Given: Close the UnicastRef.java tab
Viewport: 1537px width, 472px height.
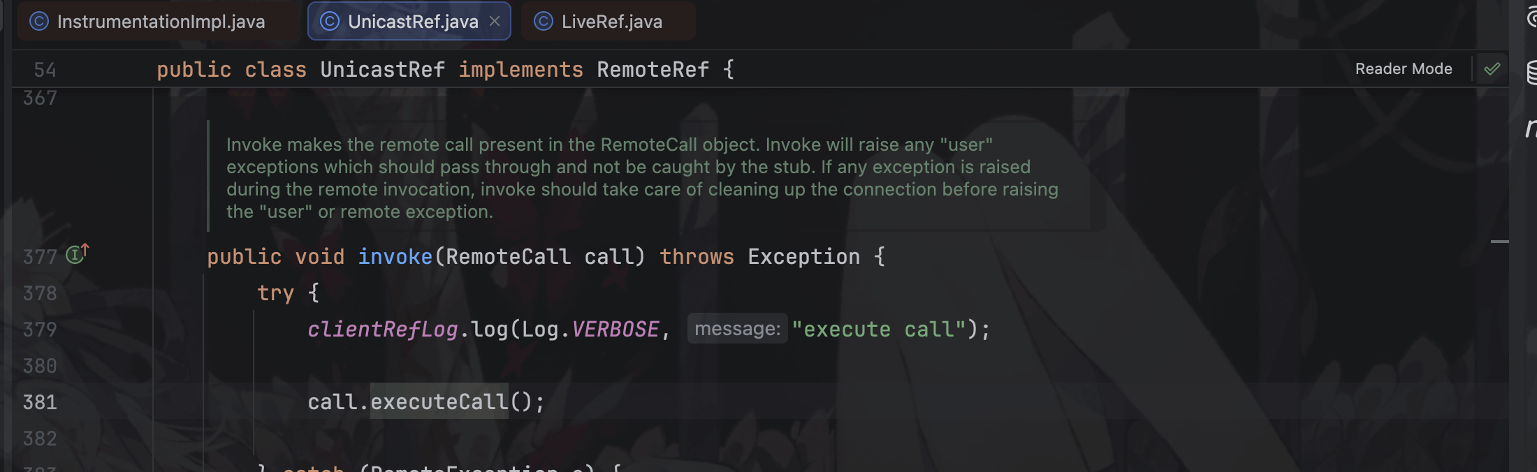Looking at the screenshot, I should pos(495,21).
